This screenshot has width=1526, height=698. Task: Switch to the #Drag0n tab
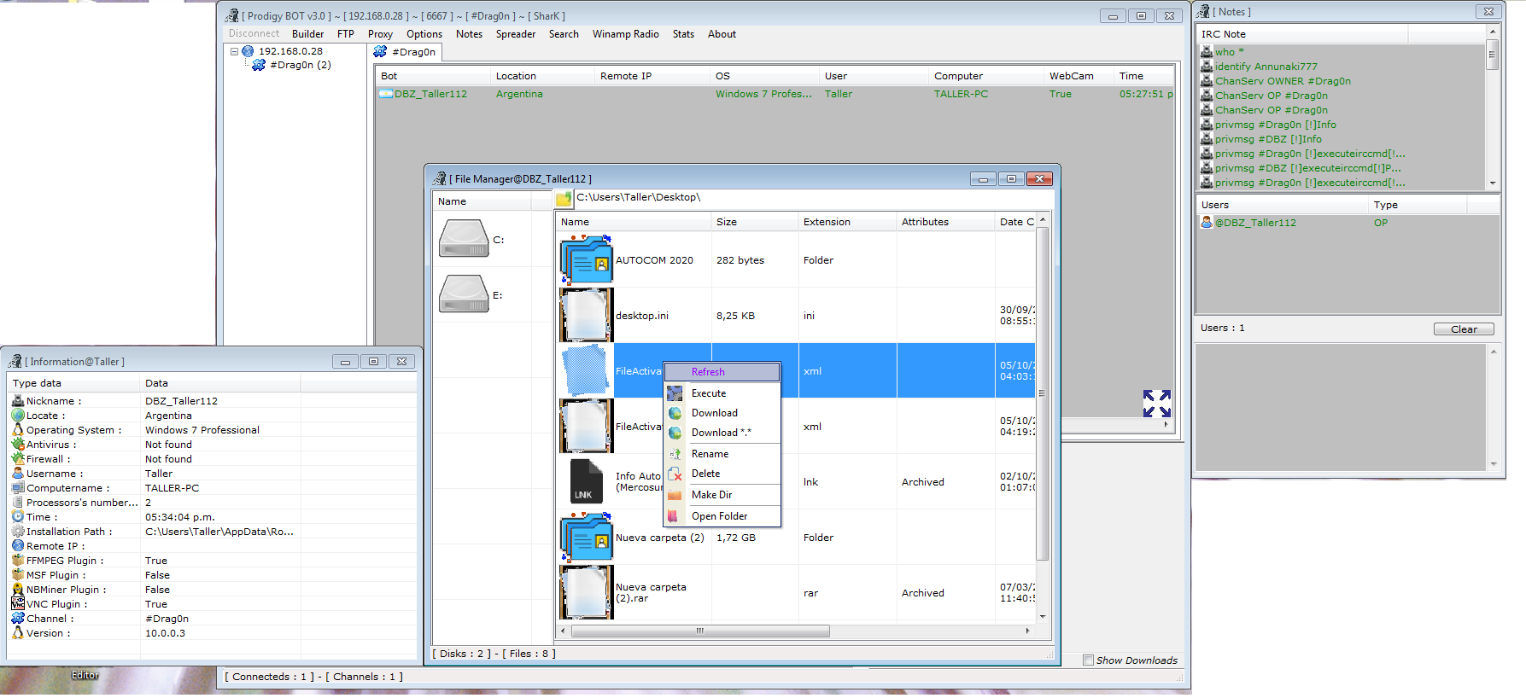406,52
